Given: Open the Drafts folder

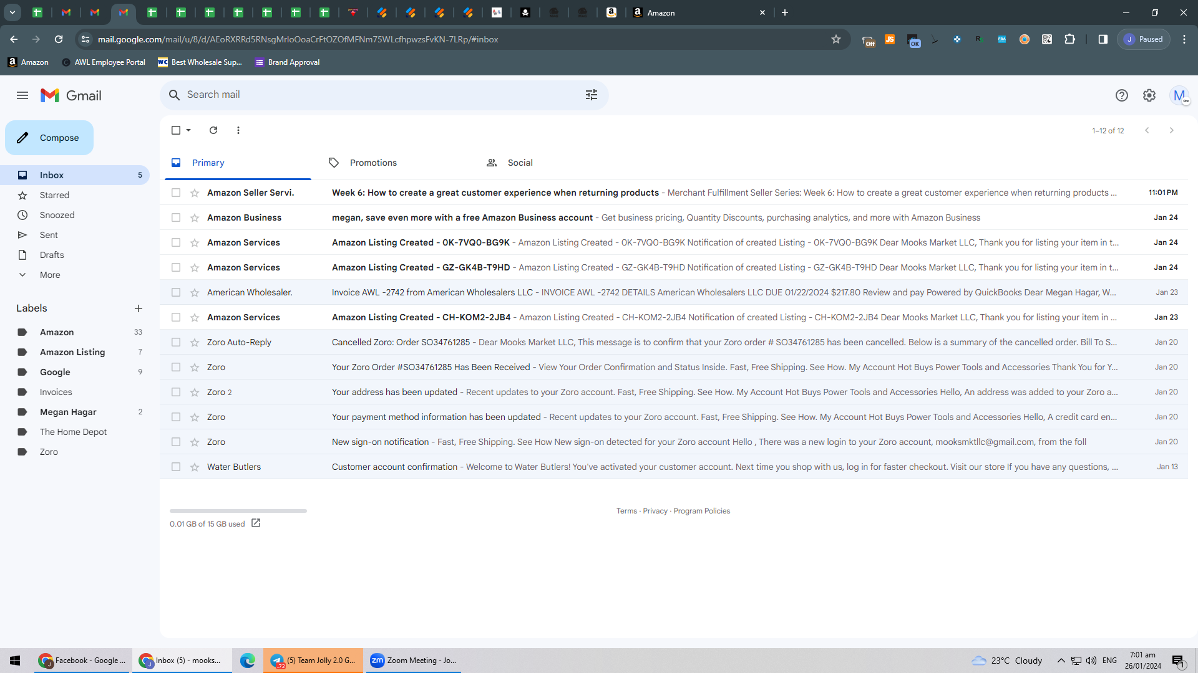Looking at the screenshot, I should coord(75,255).
